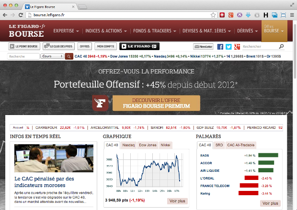Expand the DÉRIVÉS menu
297x210 pixels.
(247, 31)
